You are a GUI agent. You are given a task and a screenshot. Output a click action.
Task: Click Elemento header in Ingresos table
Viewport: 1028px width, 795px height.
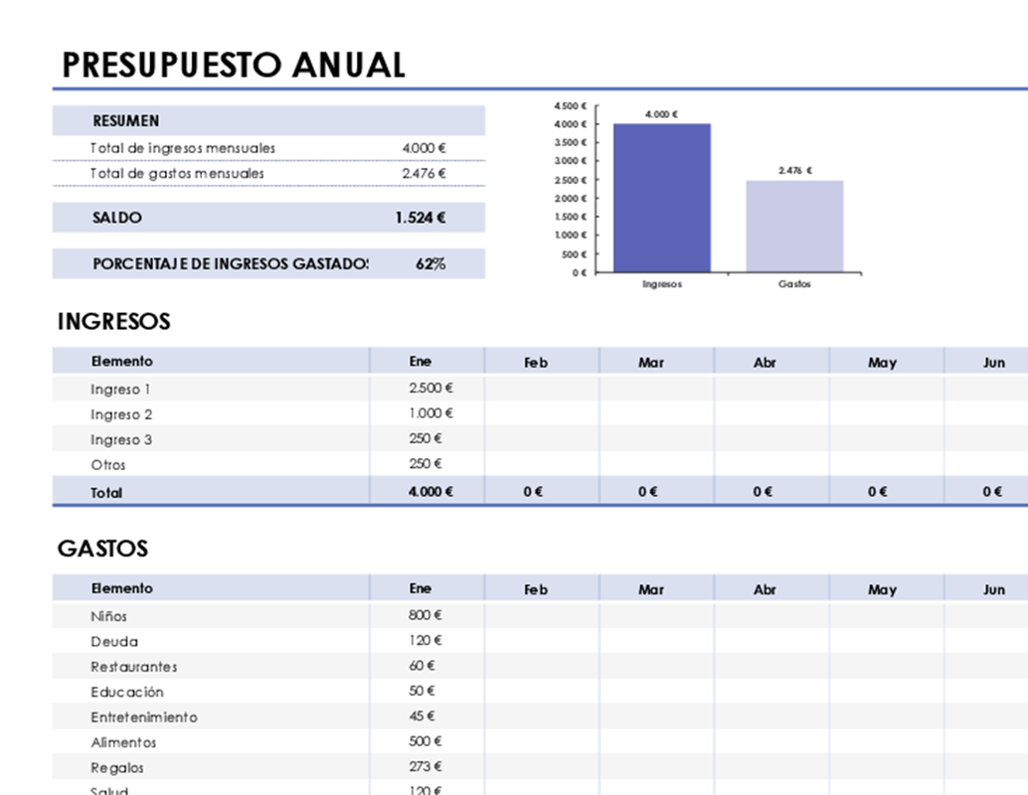[122, 361]
